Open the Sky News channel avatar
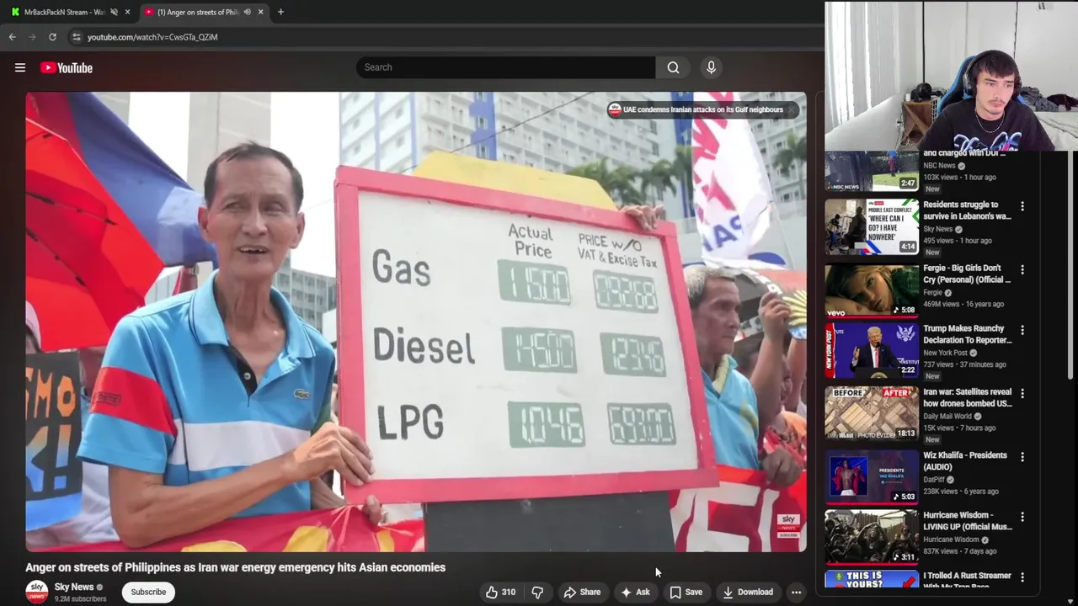 [36, 592]
